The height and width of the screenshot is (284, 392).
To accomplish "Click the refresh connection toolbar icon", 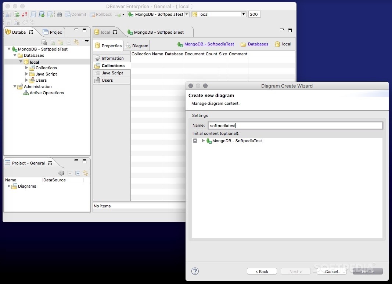I will click(x=17, y=14).
